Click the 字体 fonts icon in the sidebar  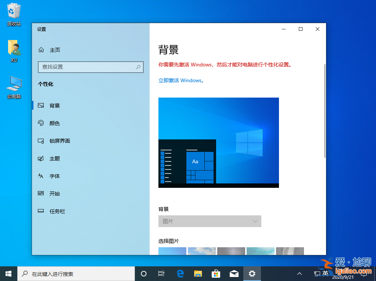point(41,176)
